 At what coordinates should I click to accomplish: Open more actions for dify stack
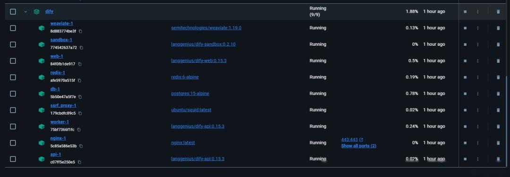tap(478, 12)
